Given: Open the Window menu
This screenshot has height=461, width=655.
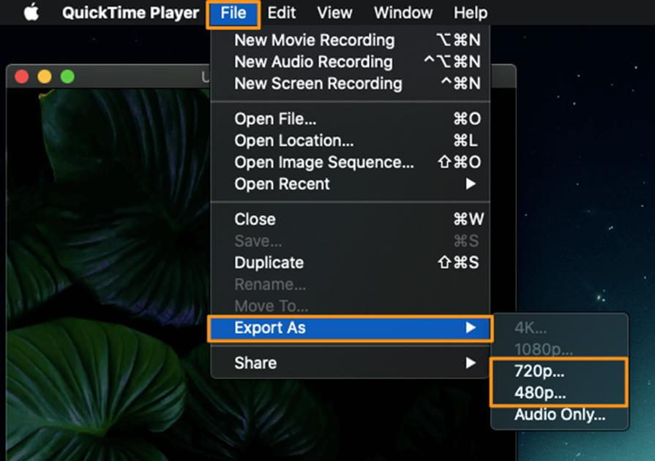Looking at the screenshot, I should pos(403,13).
